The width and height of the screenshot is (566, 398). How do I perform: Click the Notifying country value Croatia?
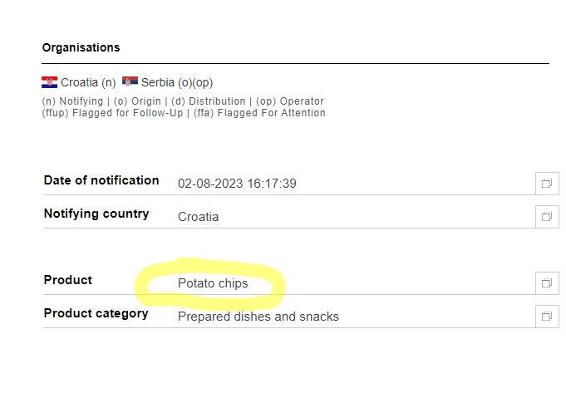click(198, 217)
